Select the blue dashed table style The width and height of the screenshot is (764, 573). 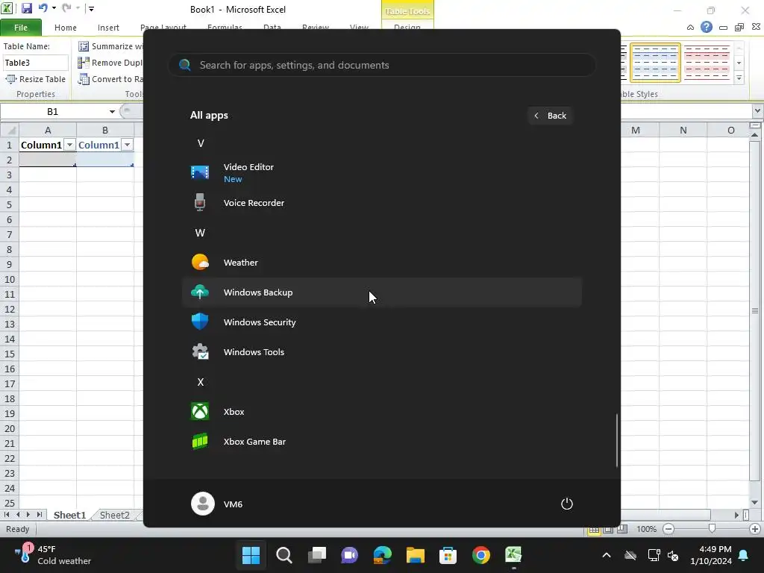(655, 63)
